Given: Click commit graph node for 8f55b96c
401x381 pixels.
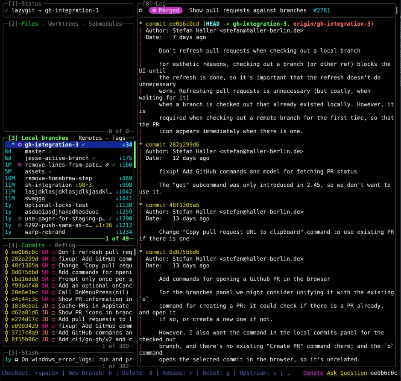Looking at the screenshot, I should (6, 339).
